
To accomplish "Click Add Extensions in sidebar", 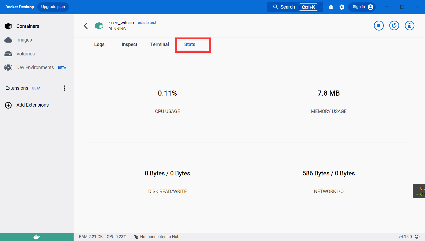I will click(32, 105).
